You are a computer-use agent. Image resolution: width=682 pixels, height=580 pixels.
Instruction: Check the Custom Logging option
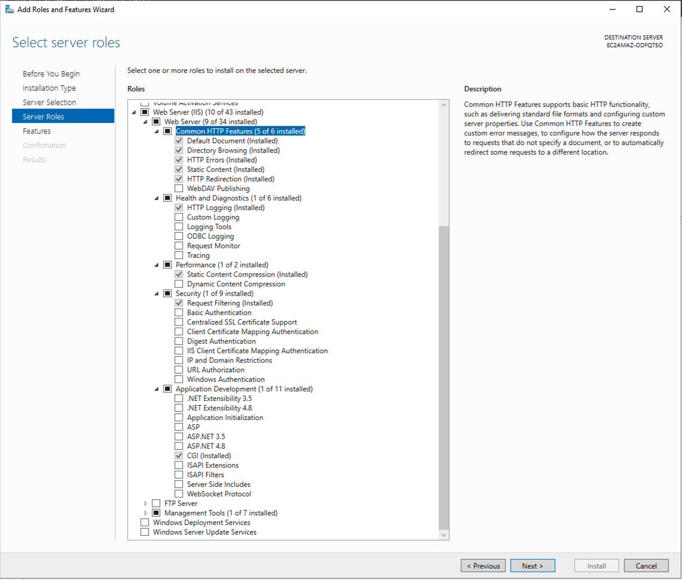[178, 217]
